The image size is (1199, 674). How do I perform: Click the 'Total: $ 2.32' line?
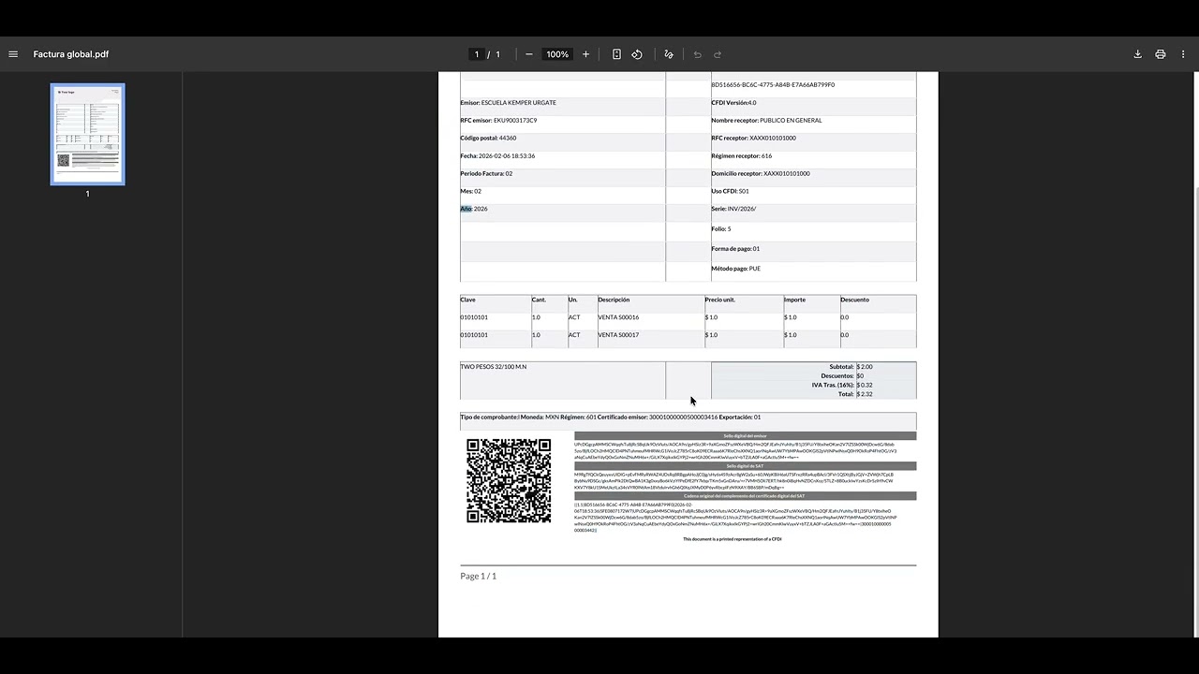coord(853,394)
